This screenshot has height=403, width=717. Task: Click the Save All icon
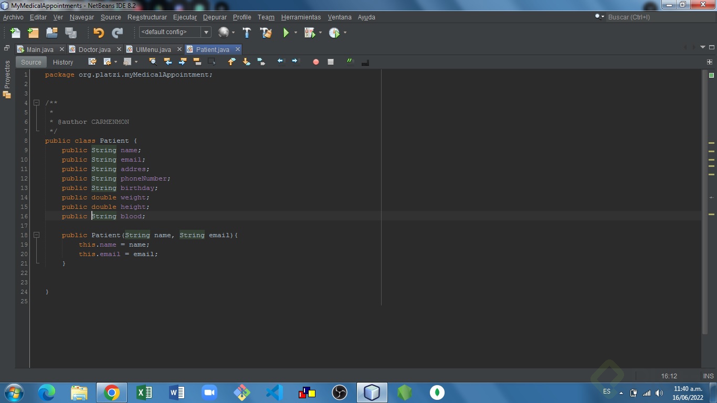tap(71, 33)
